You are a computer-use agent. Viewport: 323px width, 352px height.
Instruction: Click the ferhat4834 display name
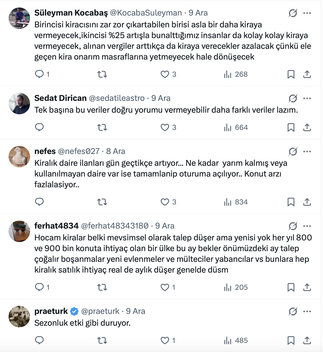click(56, 226)
